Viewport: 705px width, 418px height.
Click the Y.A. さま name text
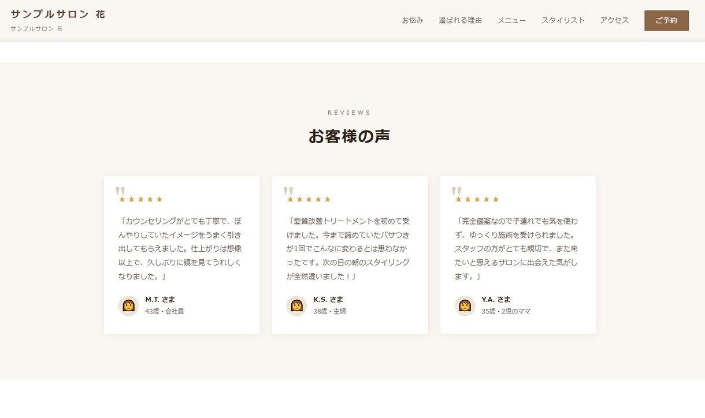(496, 299)
